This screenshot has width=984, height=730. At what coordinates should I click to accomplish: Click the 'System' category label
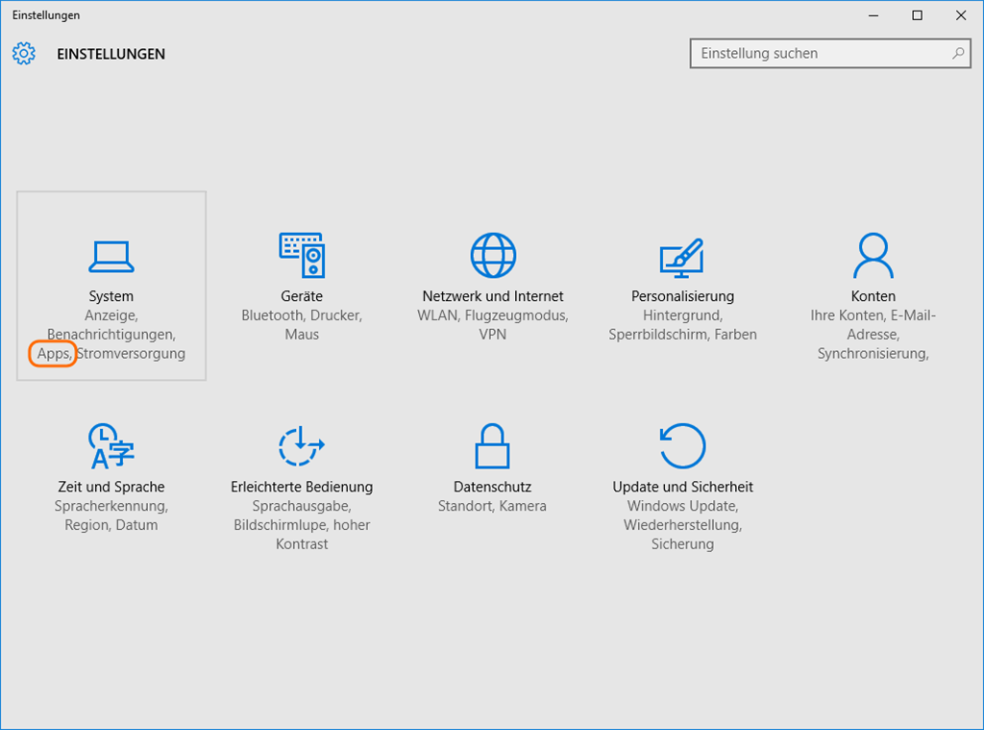coord(111,296)
